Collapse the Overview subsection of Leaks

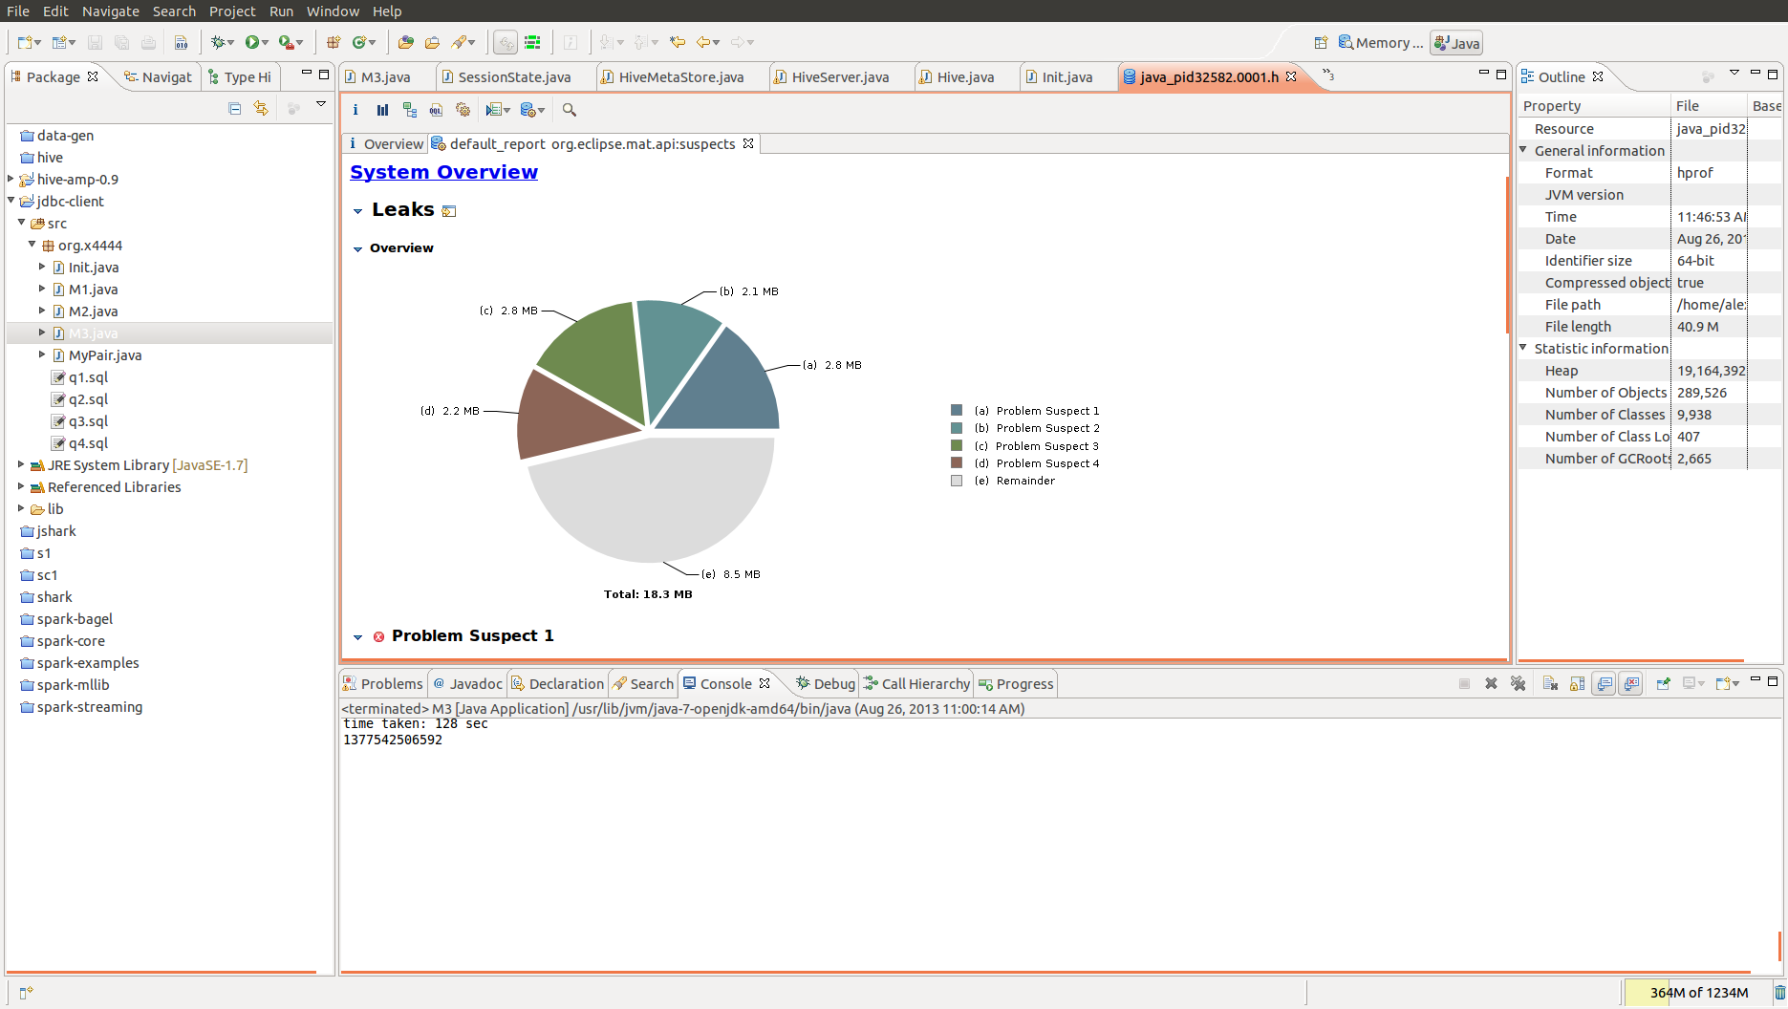point(357,249)
